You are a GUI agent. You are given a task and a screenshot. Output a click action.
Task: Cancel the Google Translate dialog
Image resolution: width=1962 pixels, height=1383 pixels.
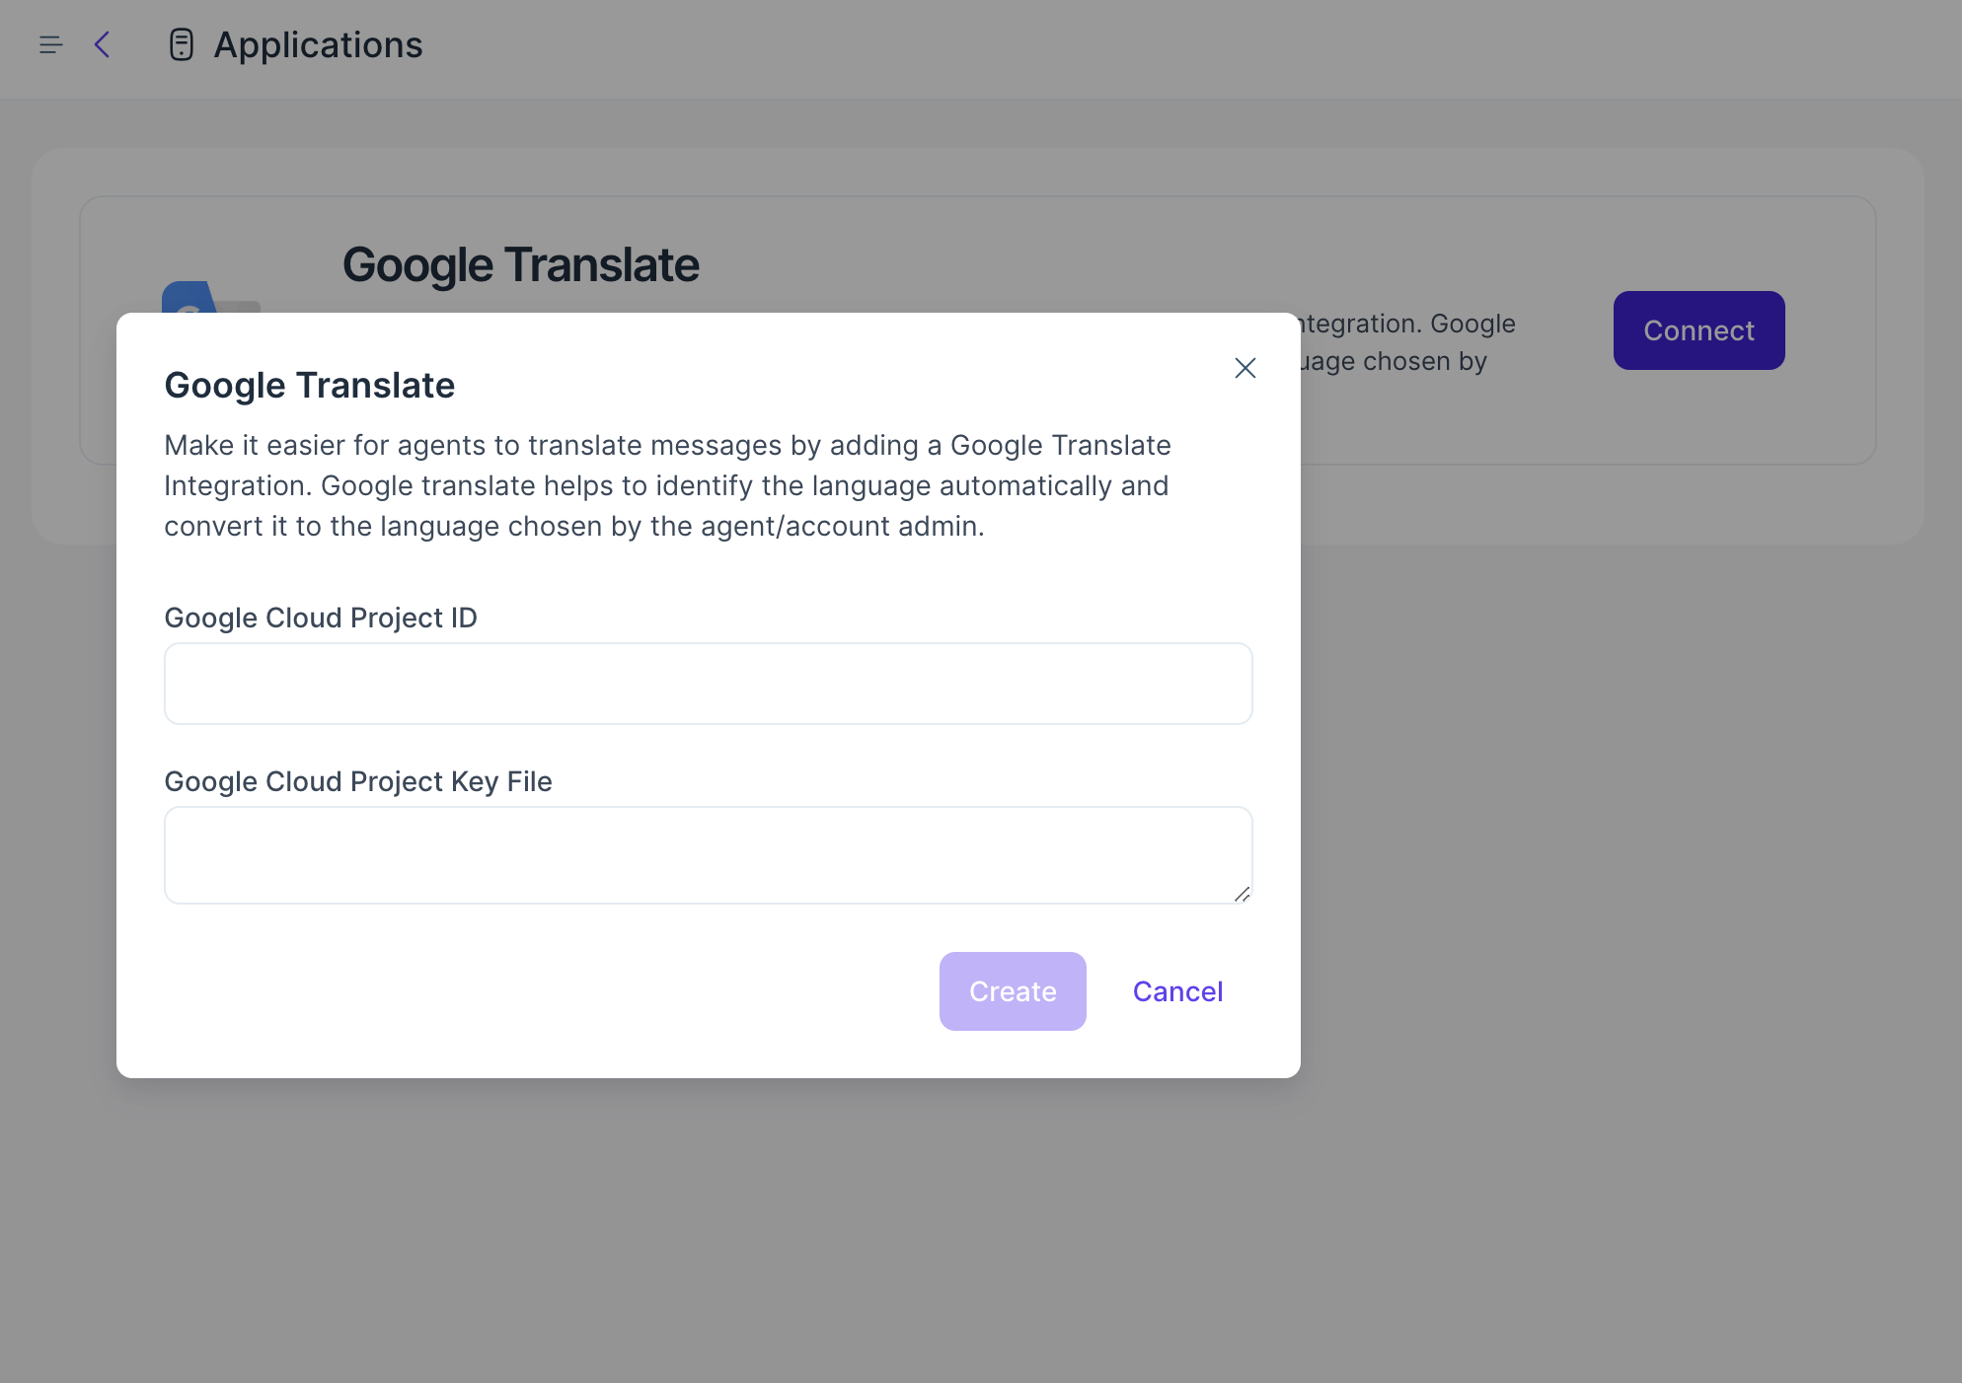pos(1177,991)
